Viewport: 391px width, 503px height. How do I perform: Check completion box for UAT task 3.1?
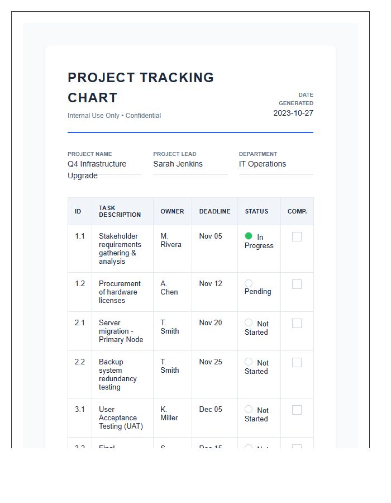[296, 410]
